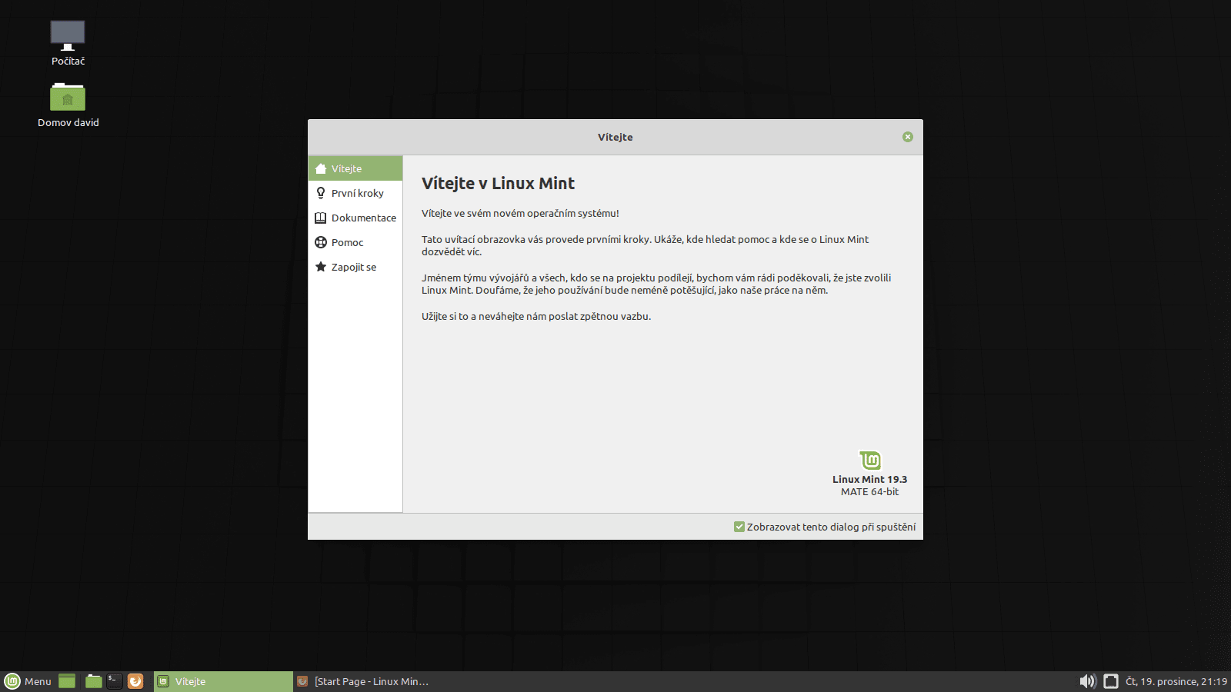The width and height of the screenshot is (1231, 692).
Task: Open the volume control in system tray
Action: coord(1088,681)
